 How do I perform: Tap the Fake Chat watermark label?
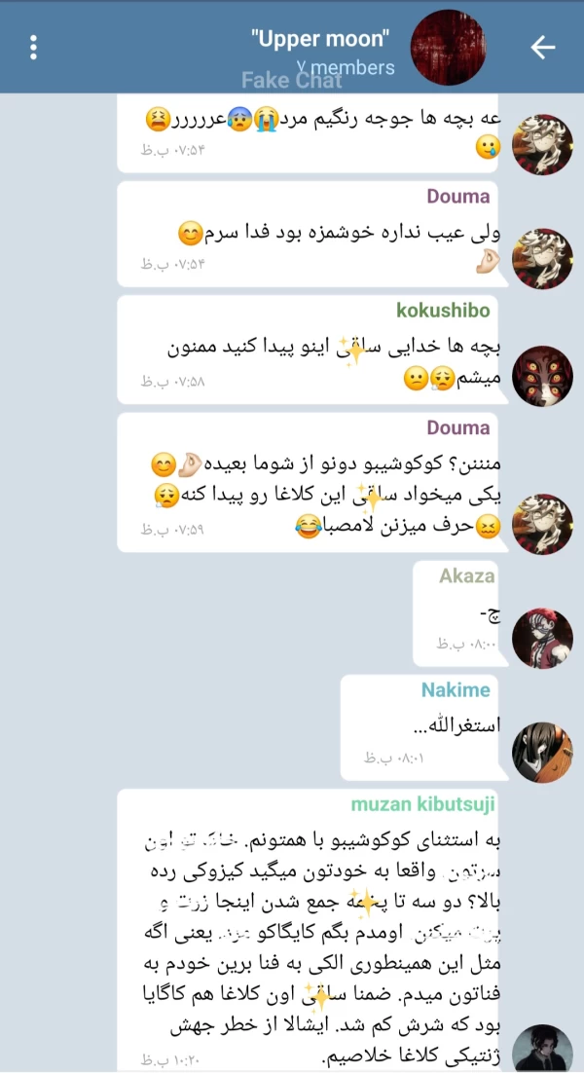pyautogui.click(x=291, y=81)
